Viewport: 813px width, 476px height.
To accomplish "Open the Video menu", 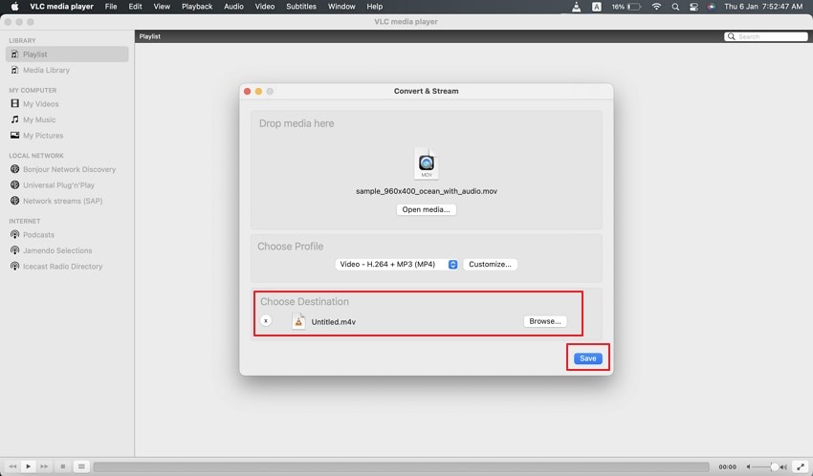I will coord(265,7).
